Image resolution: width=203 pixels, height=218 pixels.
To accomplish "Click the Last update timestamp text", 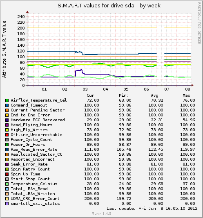I will click(152, 209).
